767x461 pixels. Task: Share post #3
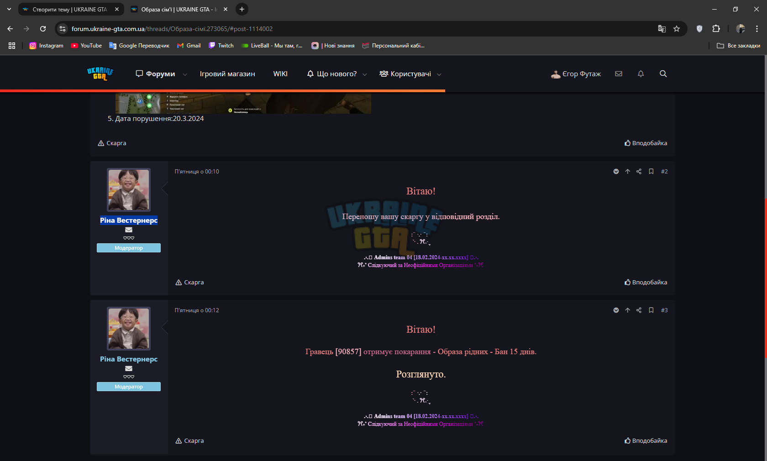(639, 310)
